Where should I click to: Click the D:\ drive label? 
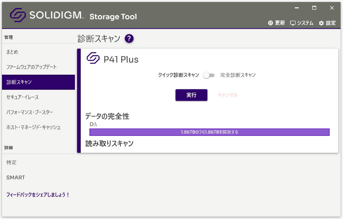pos(93,124)
